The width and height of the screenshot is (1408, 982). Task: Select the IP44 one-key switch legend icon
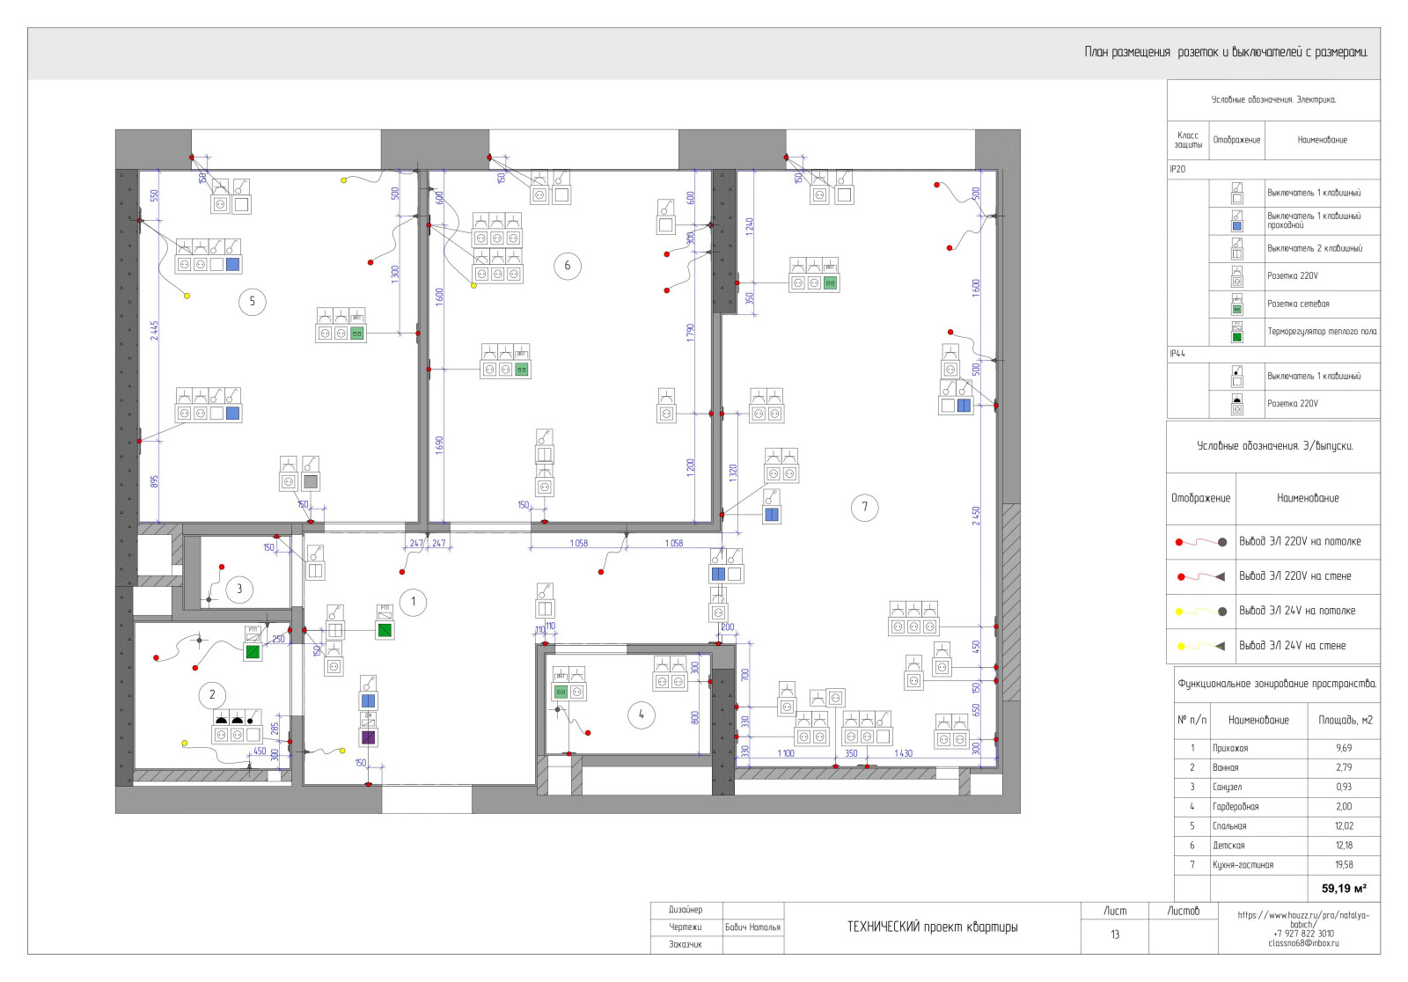tap(1236, 377)
